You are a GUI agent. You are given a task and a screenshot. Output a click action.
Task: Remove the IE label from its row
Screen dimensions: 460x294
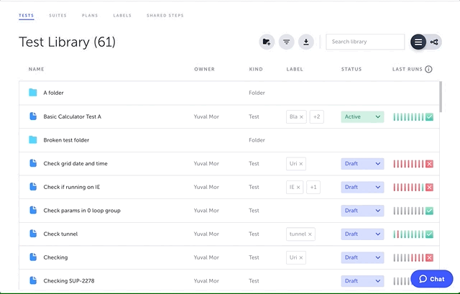click(x=298, y=187)
